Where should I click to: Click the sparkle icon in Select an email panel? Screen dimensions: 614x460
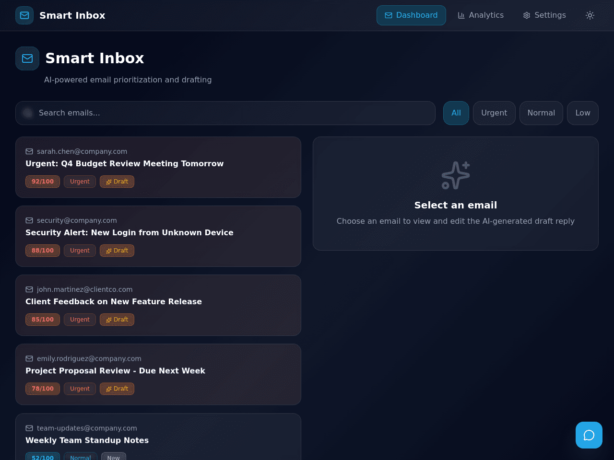[456, 175]
